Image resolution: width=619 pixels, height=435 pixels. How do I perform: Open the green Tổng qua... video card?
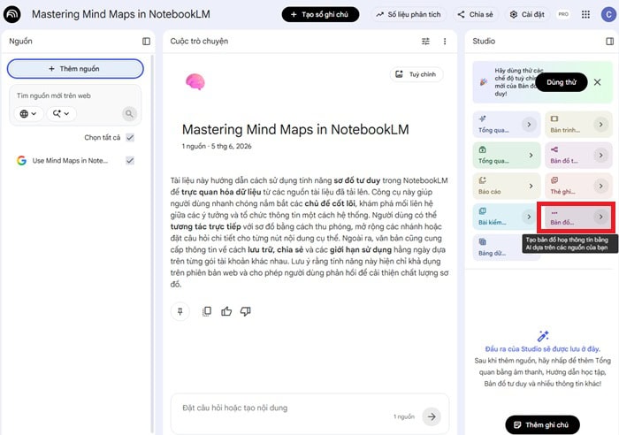click(507, 155)
